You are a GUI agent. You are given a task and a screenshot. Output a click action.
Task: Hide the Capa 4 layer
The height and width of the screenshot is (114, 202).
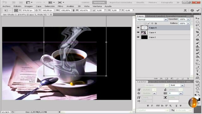pos(138,32)
